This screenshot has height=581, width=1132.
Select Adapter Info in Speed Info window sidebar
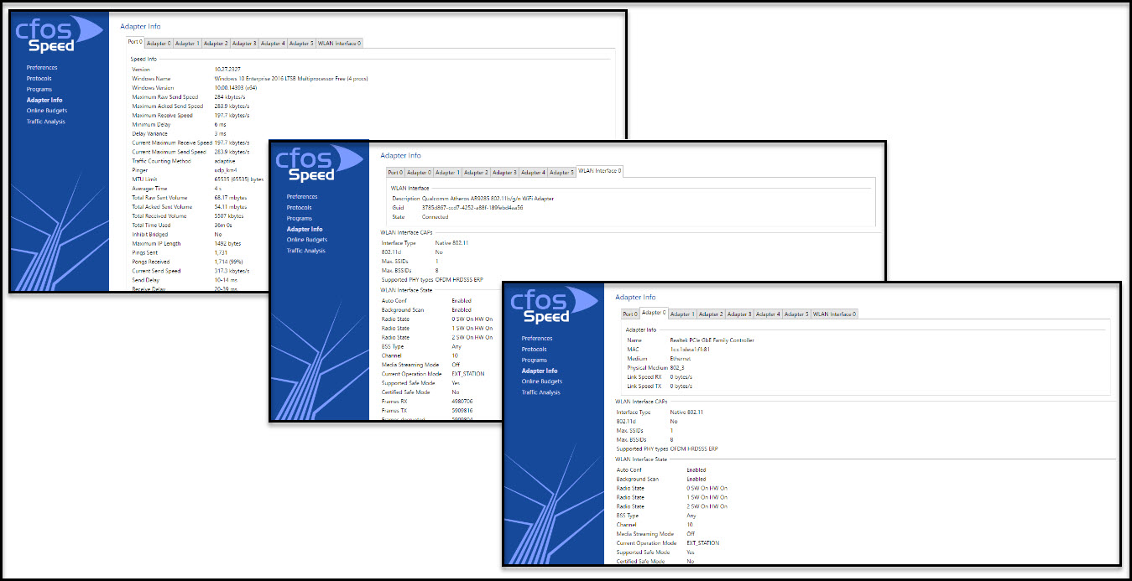44,100
